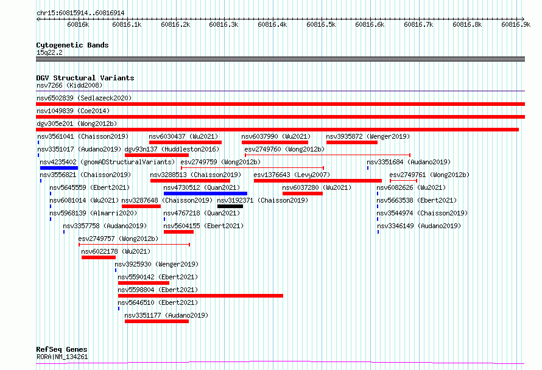Click red bar of nsv5590142 (Ebert2021)

click(144, 283)
